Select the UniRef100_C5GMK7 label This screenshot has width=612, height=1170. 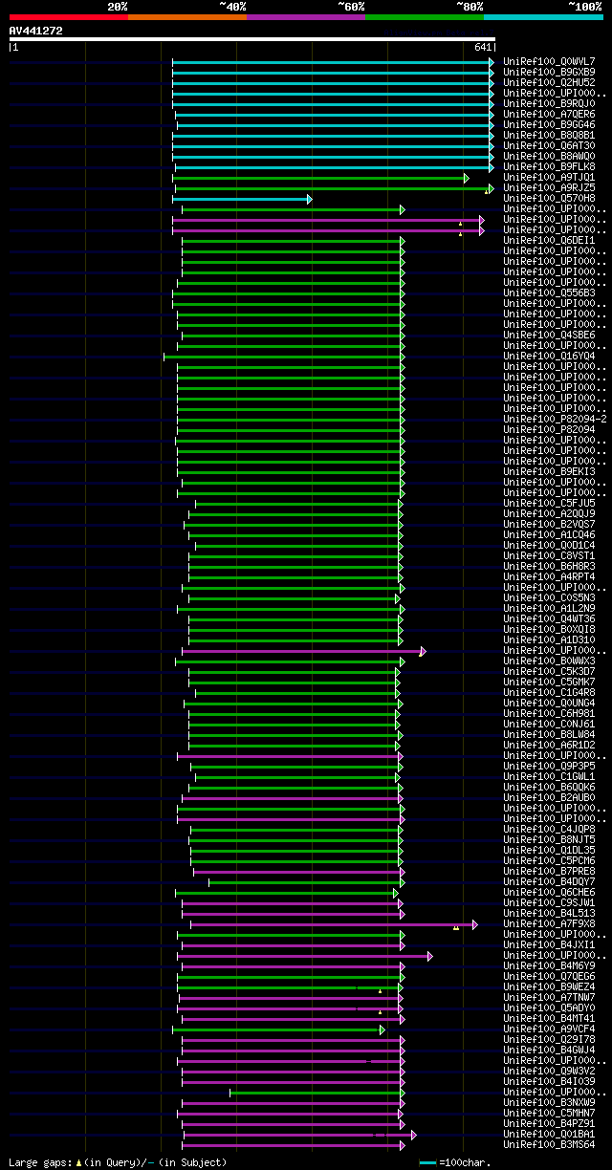click(549, 682)
